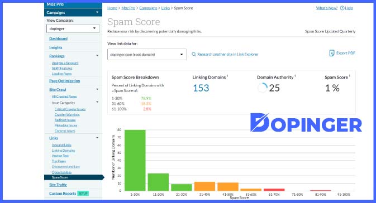The image size is (376, 203).
Task: Open Content Issues
Action: (65, 131)
